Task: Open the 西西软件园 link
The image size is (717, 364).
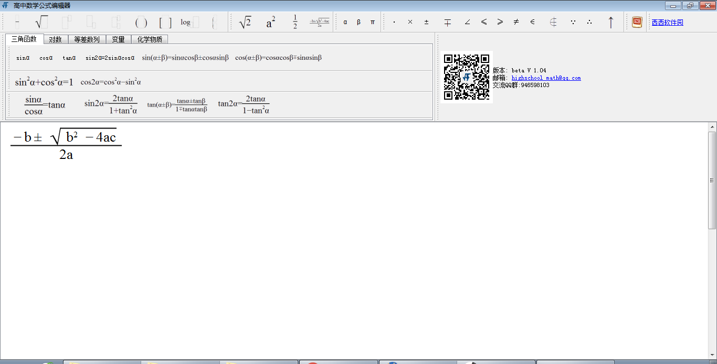Action: [667, 23]
